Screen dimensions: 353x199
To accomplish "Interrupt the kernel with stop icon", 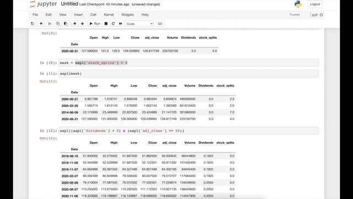I will pyautogui.click(x=106, y=23).
